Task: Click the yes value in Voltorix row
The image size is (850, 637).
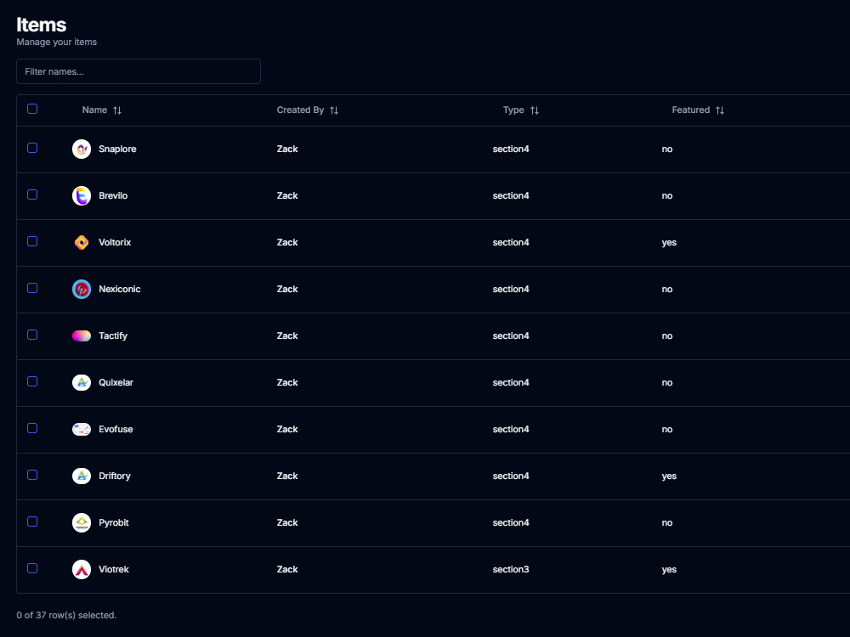Action: click(x=669, y=243)
